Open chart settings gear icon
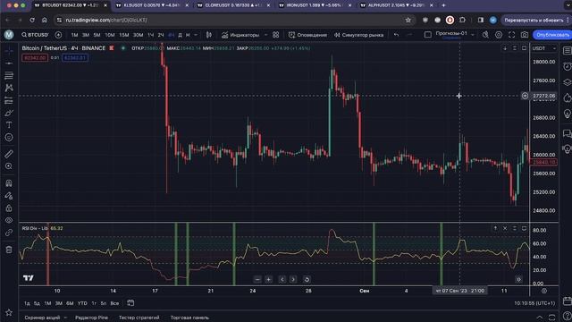572x322 pixels. click(x=499, y=35)
